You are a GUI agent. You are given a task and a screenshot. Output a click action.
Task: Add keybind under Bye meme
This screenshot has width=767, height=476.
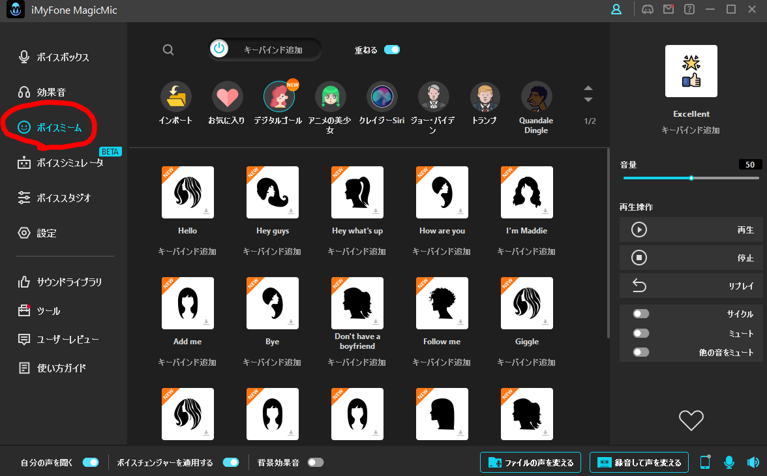tap(272, 363)
